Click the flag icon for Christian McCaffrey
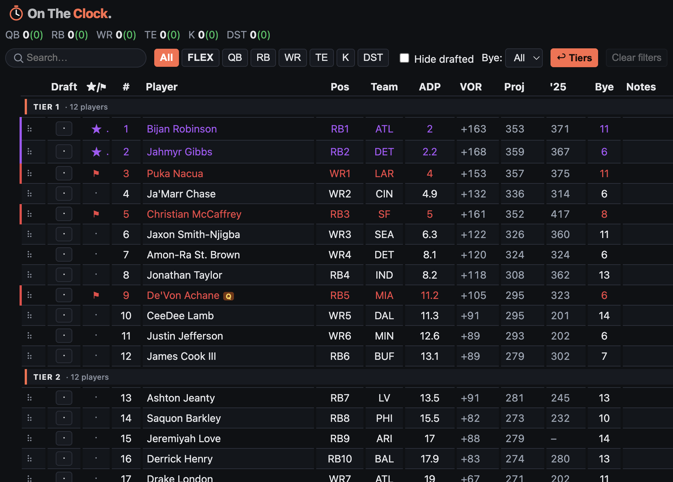The height and width of the screenshot is (482, 673). coord(96,214)
